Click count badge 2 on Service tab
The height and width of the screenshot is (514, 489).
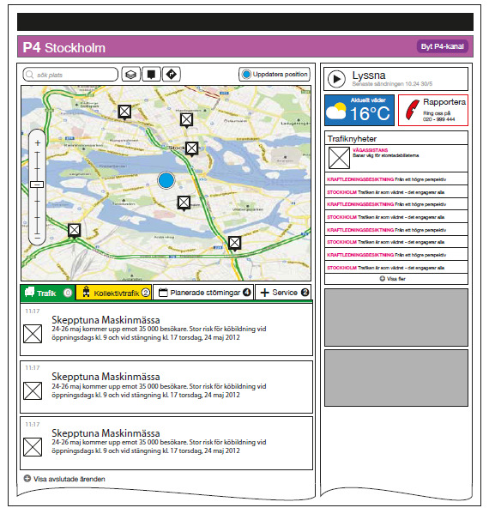(305, 293)
